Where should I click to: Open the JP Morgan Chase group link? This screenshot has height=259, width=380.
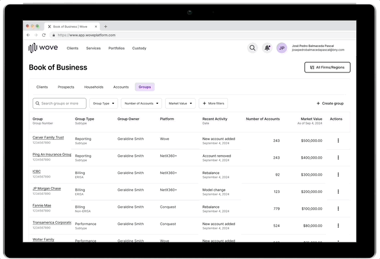click(46, 188)
